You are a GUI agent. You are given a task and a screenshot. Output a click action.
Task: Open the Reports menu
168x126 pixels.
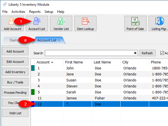pyautogui.click(x=35, y=11)
